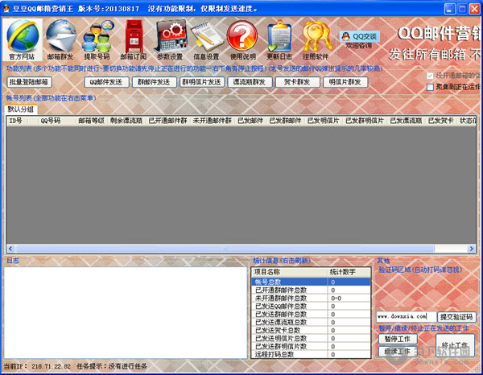The image size is (483, 375).
Task: Open the 提取号码 people icon
Action: click(97, 39)
